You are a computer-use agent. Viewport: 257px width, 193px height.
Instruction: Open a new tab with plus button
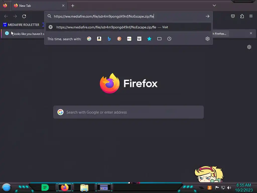[x=73, y=6]
